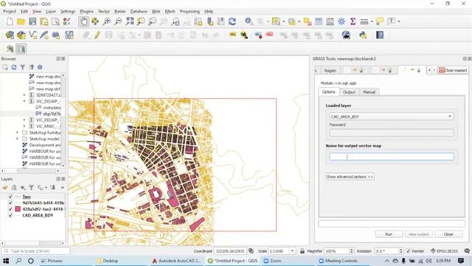
Task: Click the Open Data Source Manager icon
Action: [x=10, y=35]
